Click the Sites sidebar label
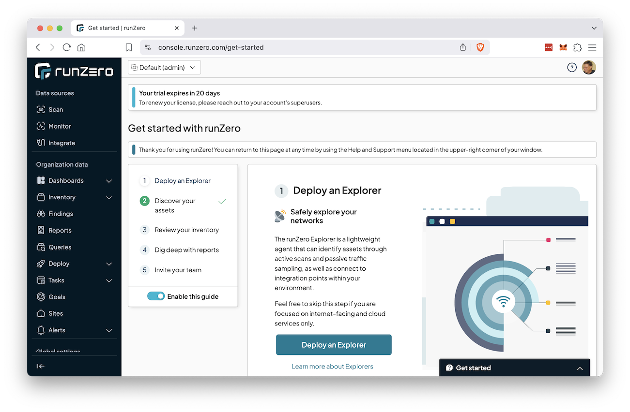This screenshot has height=412, width=630. [56, 313]
